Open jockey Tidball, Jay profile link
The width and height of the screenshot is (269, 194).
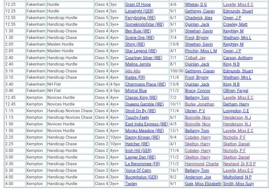[195, 58]
